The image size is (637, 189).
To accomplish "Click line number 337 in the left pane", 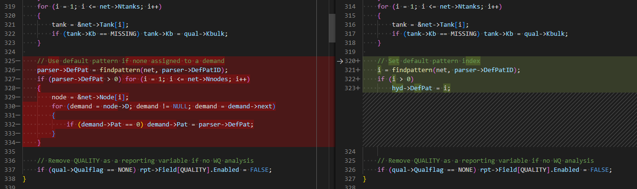I will [10, 170].
